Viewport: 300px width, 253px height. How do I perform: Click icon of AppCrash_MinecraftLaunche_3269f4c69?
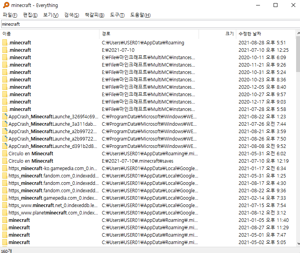point(5,116)
